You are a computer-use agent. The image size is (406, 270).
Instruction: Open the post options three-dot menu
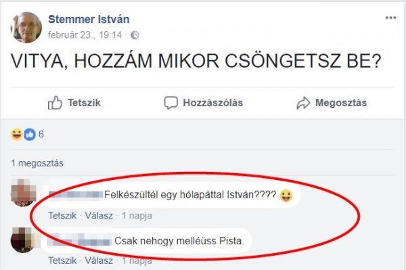[x=390, y=18]
